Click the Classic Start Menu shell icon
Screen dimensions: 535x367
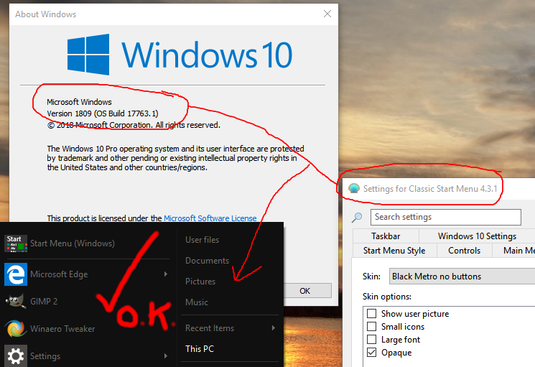354,188
